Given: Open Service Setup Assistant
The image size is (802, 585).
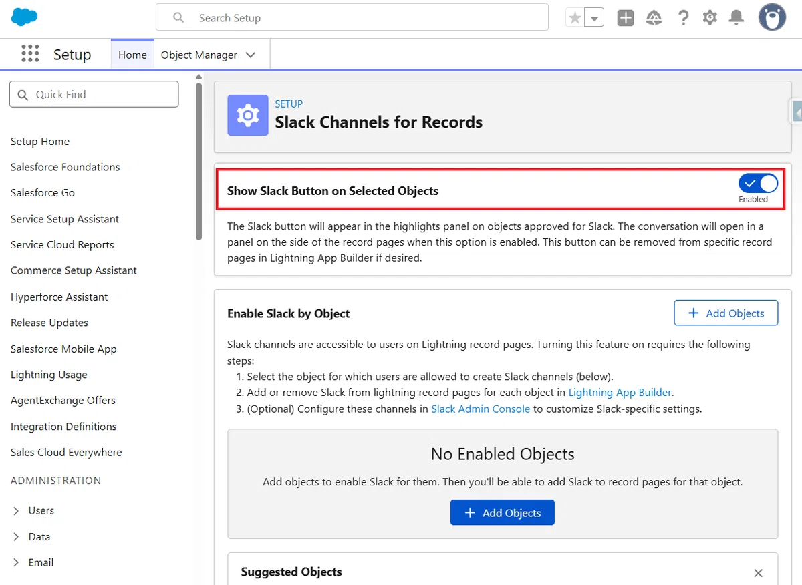Looking at the screenshot, I should tap(65, 219).
